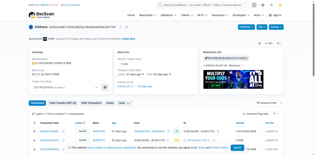Click the Multichain Portfolio badge
This screenshot has height=156, width=315.
(x=226, y=58)
